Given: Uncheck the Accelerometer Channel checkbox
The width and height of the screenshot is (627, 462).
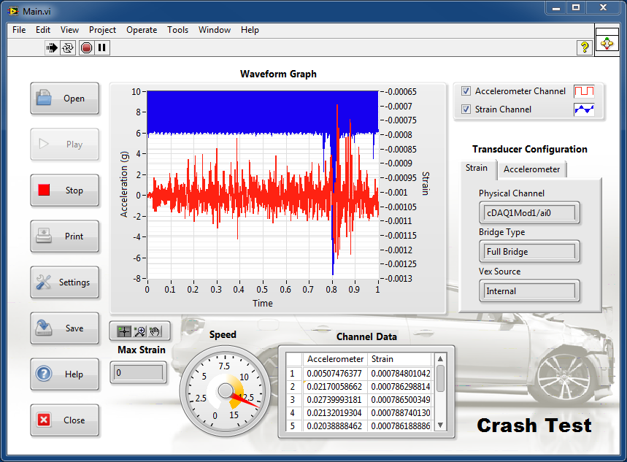Looking at the screenshot, I should [466, 91].
